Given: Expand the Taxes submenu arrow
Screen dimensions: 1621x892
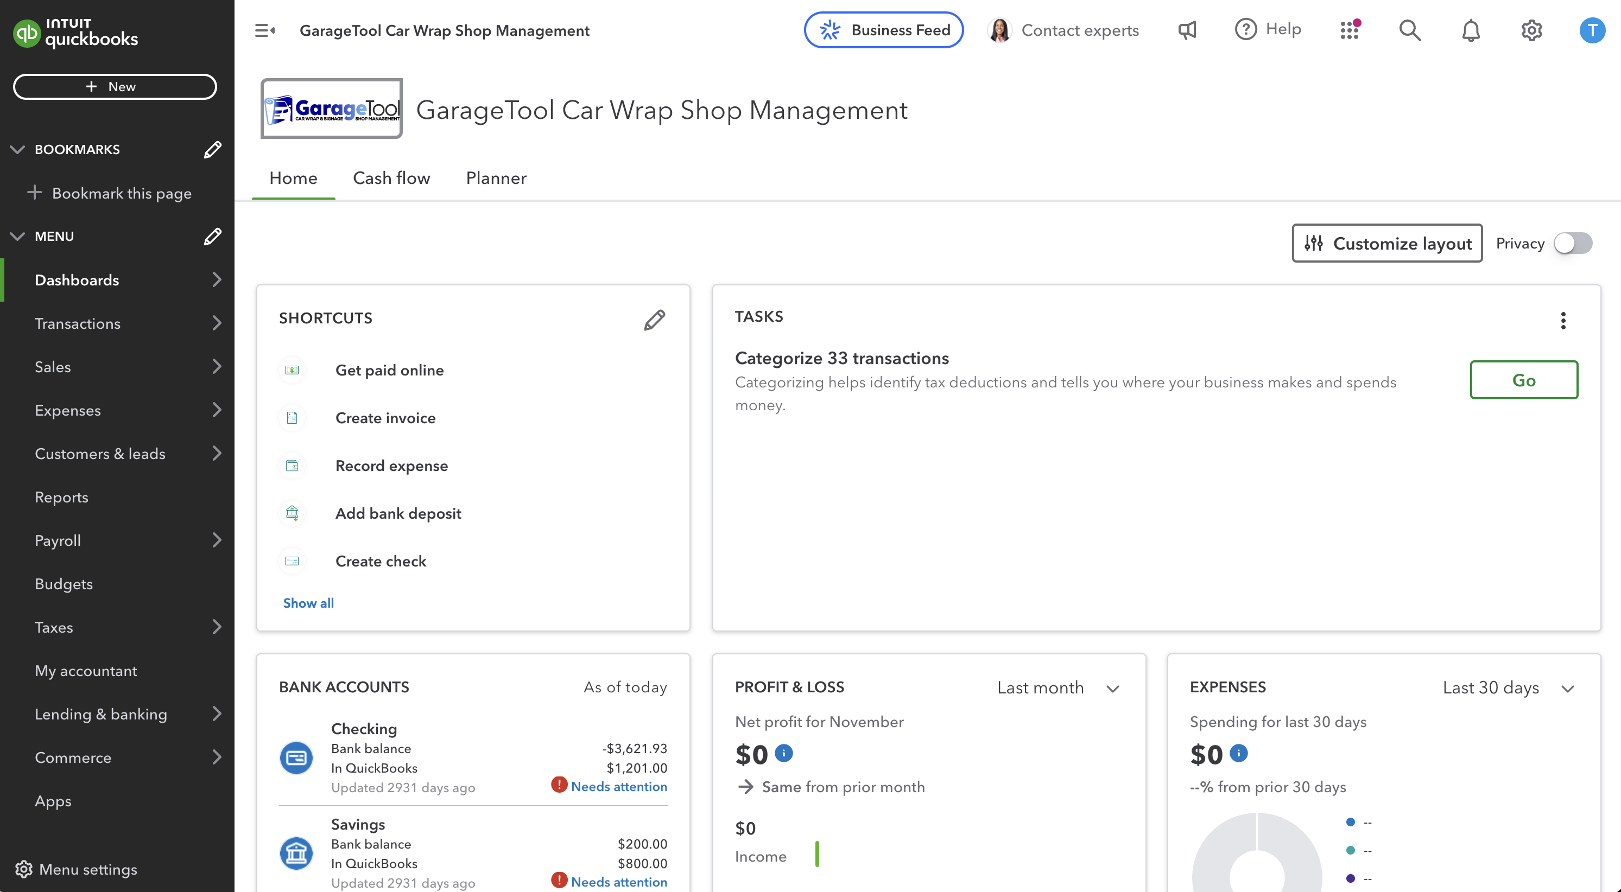Looking at the screenshot, I should [217, 627].
